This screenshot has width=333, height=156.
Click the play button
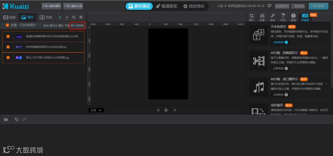[x=166, y=110]
